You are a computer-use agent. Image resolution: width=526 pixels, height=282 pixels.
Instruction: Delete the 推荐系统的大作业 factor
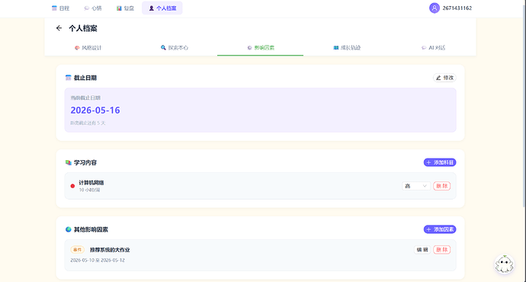click(442, 250)
